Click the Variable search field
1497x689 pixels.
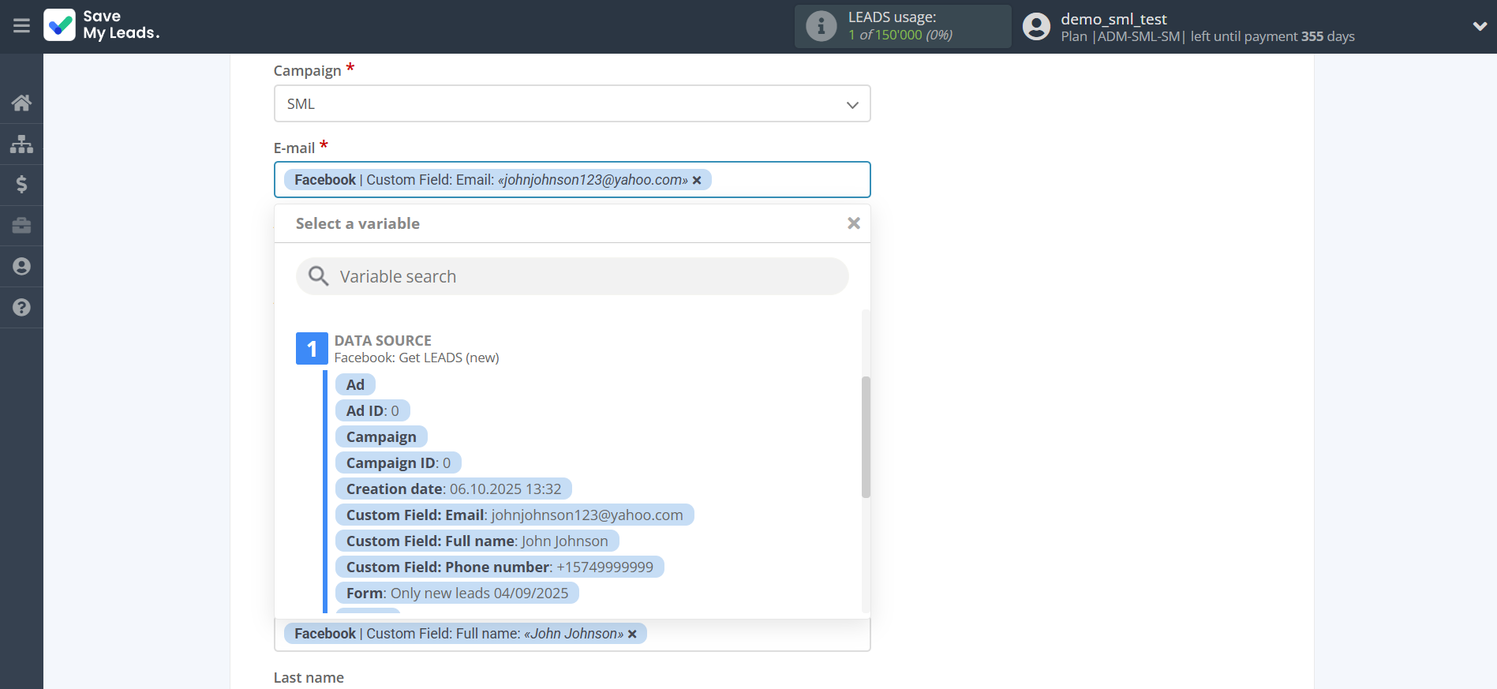click(x=572, y=276)
